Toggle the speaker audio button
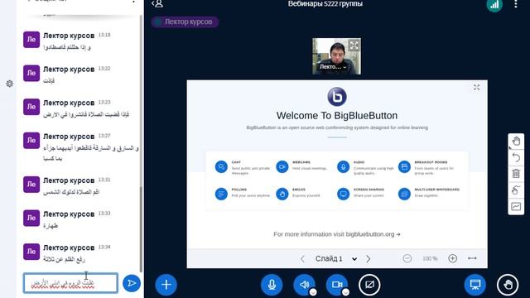Viewport: 530px width, 298px height. click(x=304, y=285)
